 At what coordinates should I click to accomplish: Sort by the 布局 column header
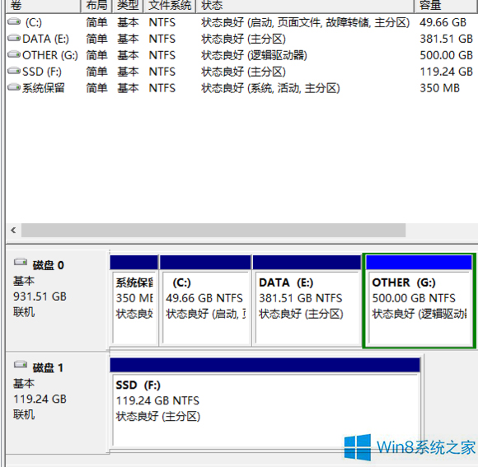(96, 6)
